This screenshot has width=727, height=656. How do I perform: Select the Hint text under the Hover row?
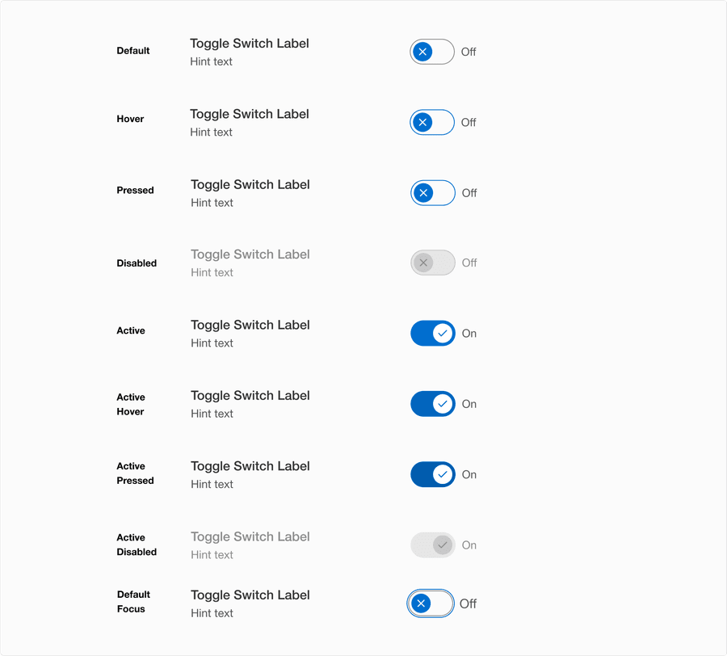pos(211,132)
